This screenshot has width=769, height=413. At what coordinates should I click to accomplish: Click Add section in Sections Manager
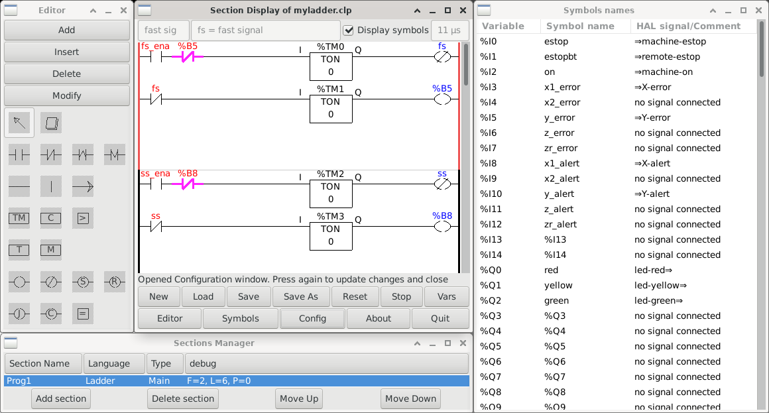coord(60,398)
